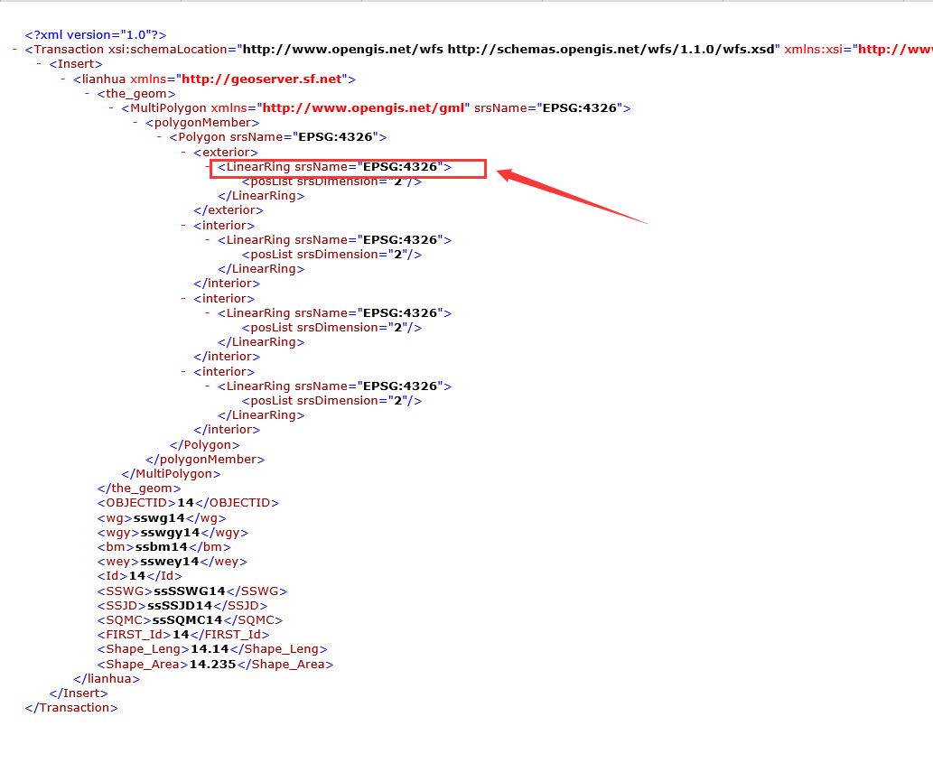Collapse the Transaction root element
Viewport: 933px width, 763px height.
tap(14, 49)
